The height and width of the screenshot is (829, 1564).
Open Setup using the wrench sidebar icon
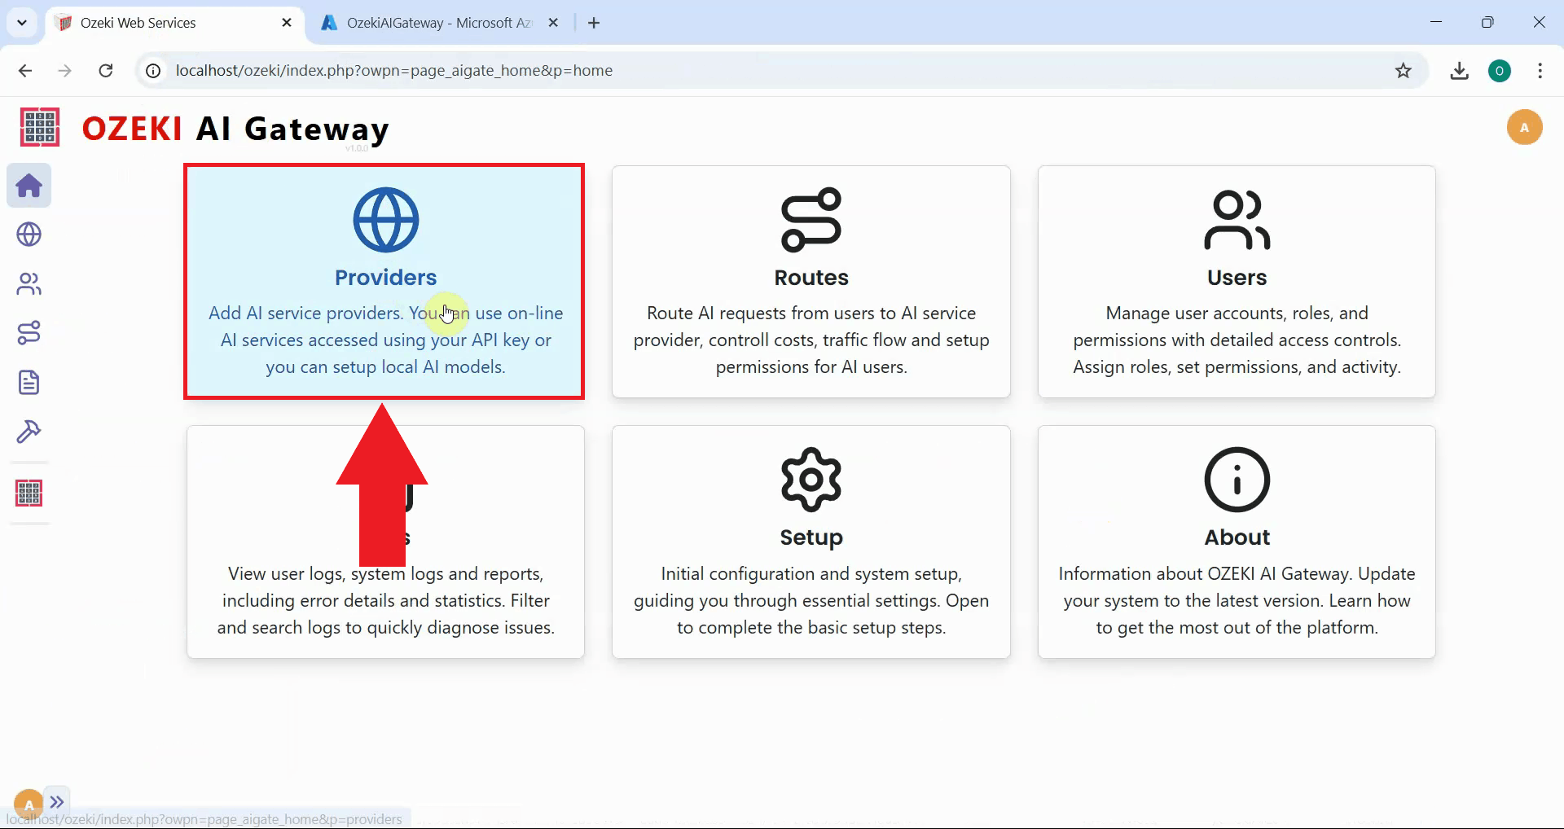[x=29, y=432]
